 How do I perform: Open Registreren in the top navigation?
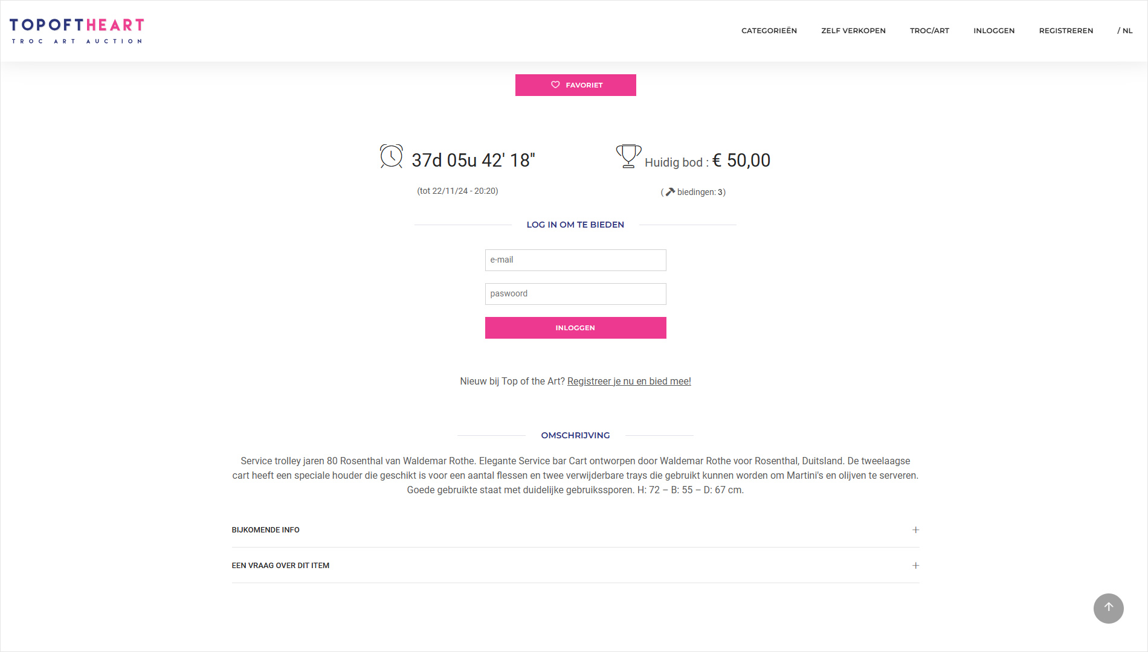[1066, 31]
